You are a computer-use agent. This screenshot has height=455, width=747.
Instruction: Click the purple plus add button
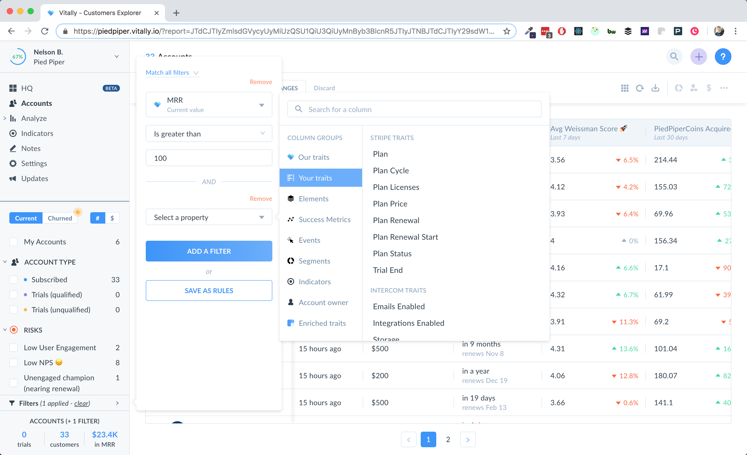tap(698, 57)
